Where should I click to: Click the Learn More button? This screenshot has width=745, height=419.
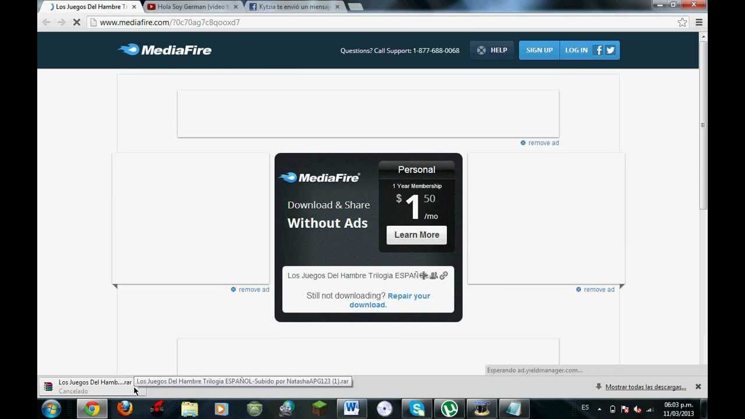[x=417, y=235]
